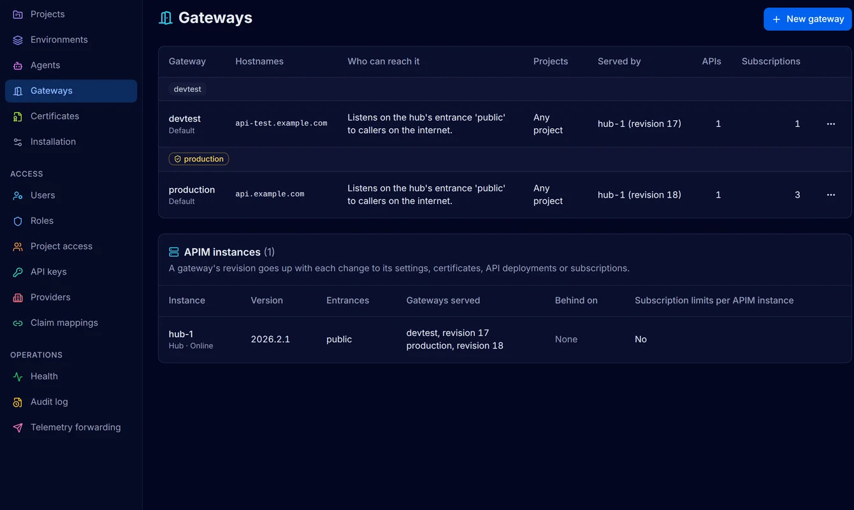
Task: Click hostname api-test.example.com
Action: tap(281, 124)
